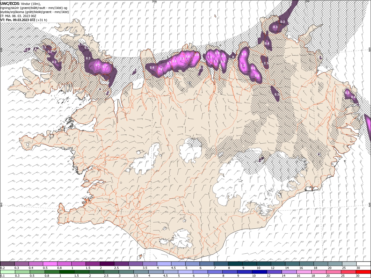Click the 'slydda/snjókoma' legend description line

click(34, 12)
